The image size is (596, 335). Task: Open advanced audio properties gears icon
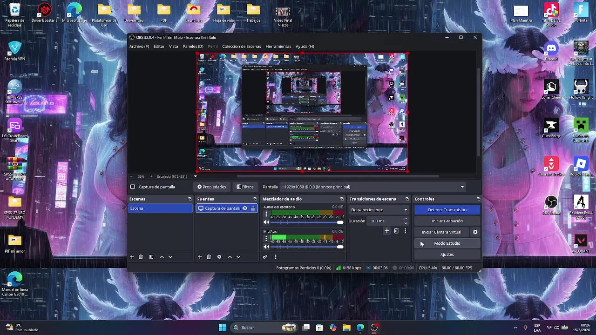[x=265, y=257]
